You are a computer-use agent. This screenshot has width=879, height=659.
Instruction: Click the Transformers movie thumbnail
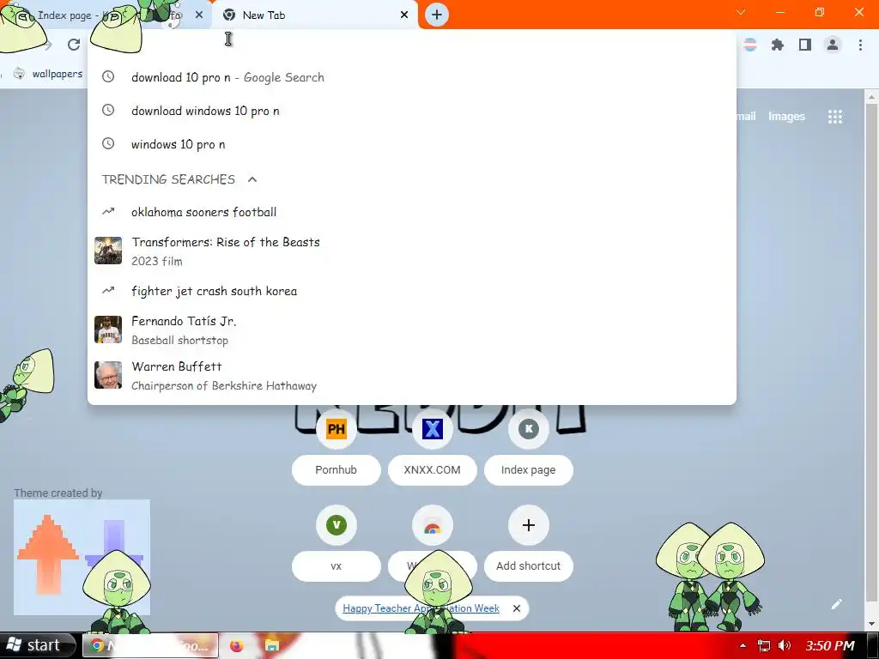coord(108,251)
